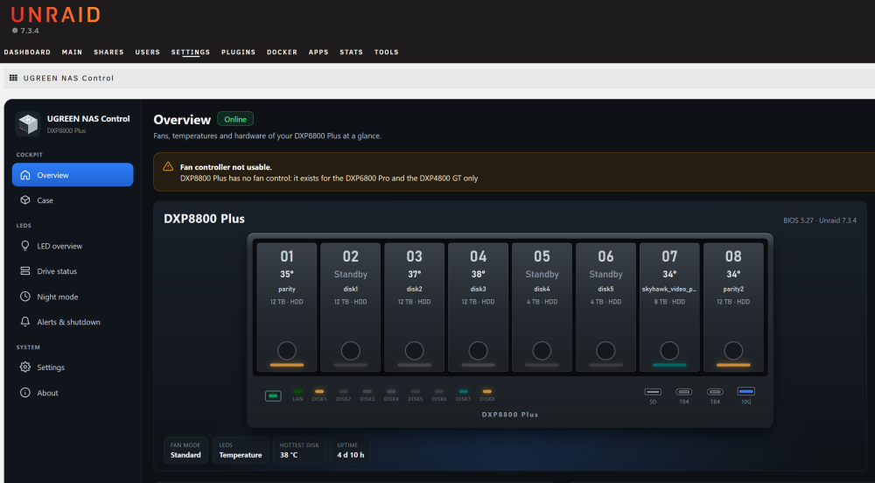
Task: Click the LEDS Temperature tile
Action: point(241,450)
